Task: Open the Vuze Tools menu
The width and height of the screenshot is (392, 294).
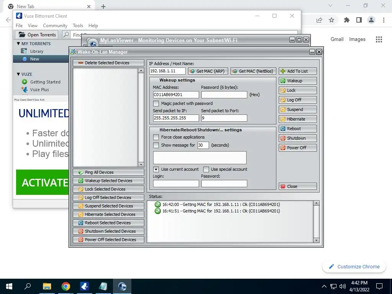Action: [x=78, y=26]
